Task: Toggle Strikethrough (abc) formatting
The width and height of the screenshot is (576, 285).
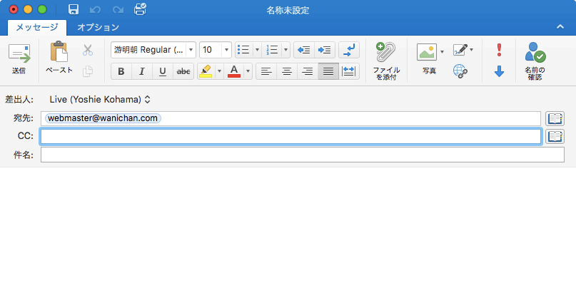Action: pos(183,71)
